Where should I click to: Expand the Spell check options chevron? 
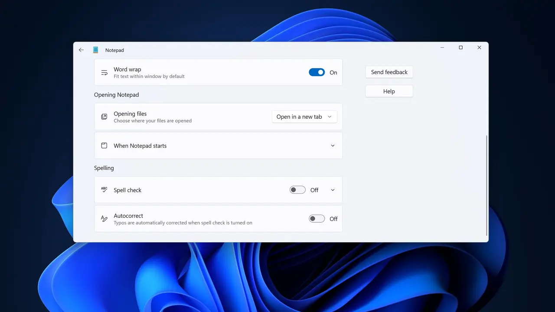tap(333, 190)
